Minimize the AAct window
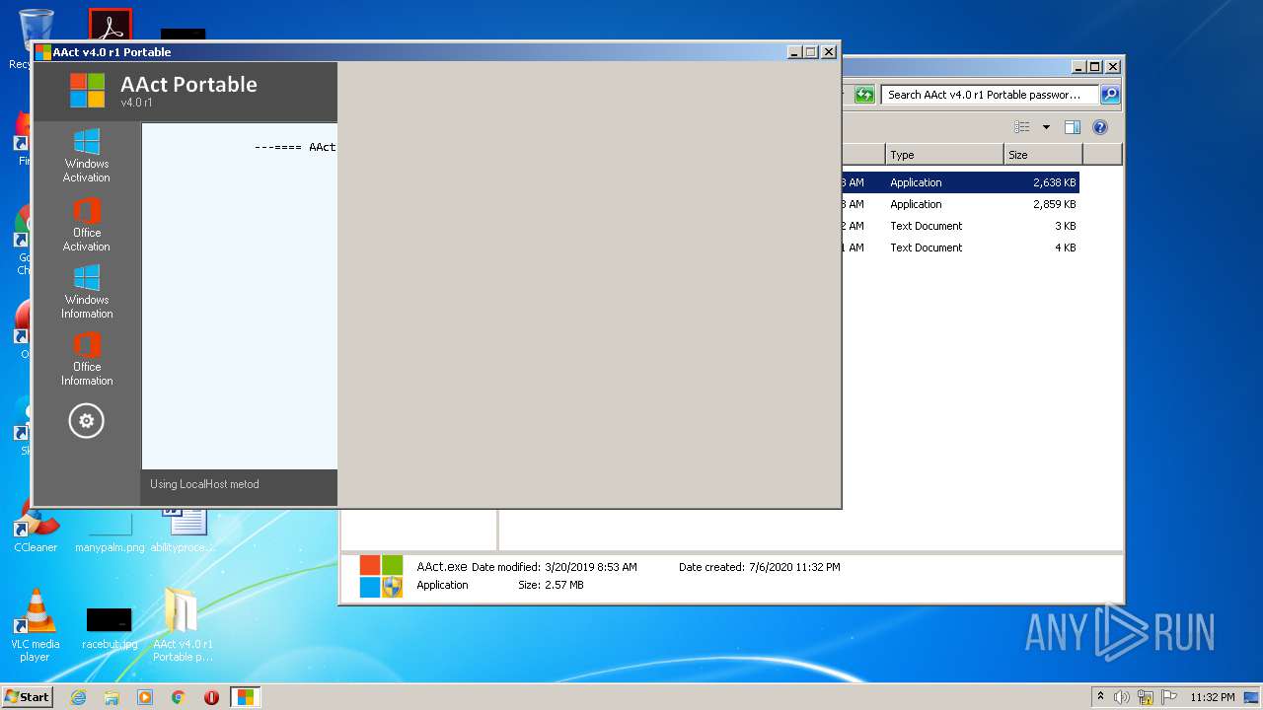The width and height of the screenshot is (1263, 710). [x=793, y=52]
